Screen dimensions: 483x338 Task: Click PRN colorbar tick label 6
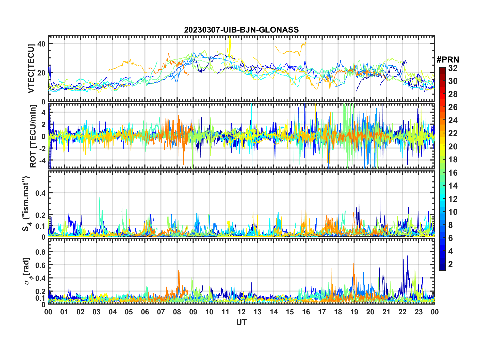[450, 238]
